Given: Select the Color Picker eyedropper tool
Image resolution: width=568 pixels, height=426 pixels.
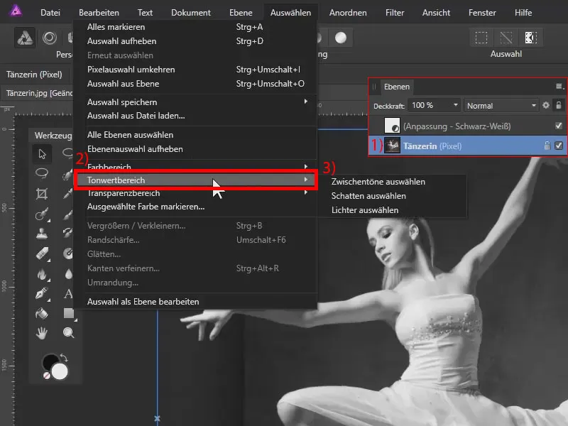Looking at the screenshot, I should point(67,194).
